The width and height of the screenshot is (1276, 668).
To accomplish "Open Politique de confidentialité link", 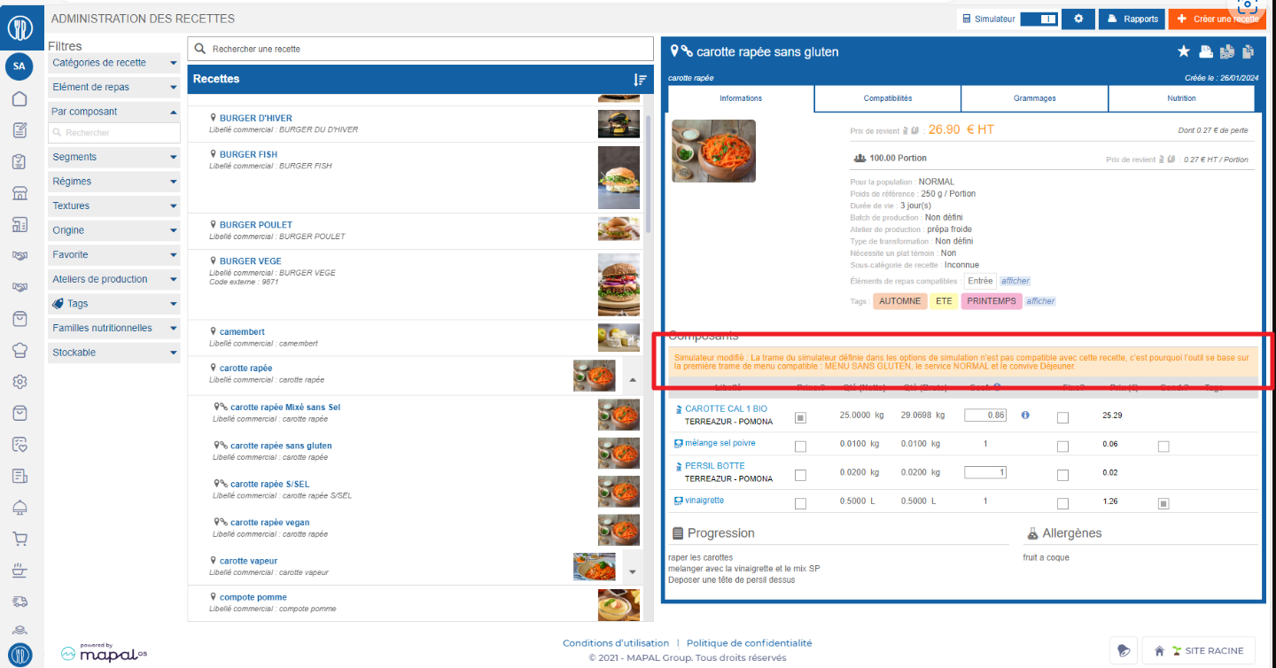I will pos(749,643).
